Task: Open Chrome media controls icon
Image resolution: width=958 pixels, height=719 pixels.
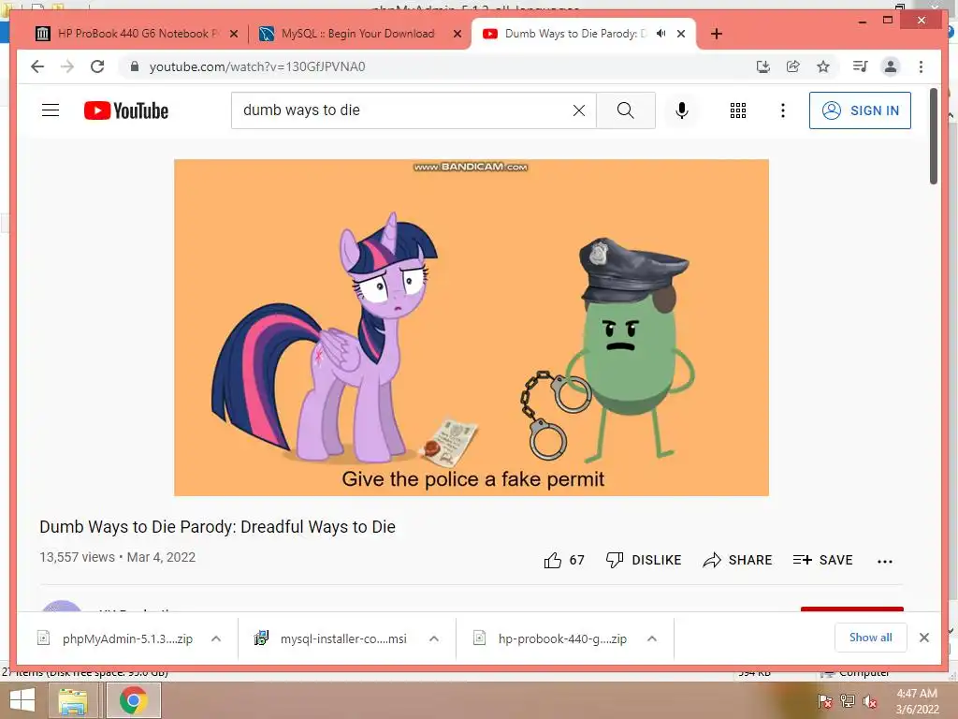Action: (861, 66)
